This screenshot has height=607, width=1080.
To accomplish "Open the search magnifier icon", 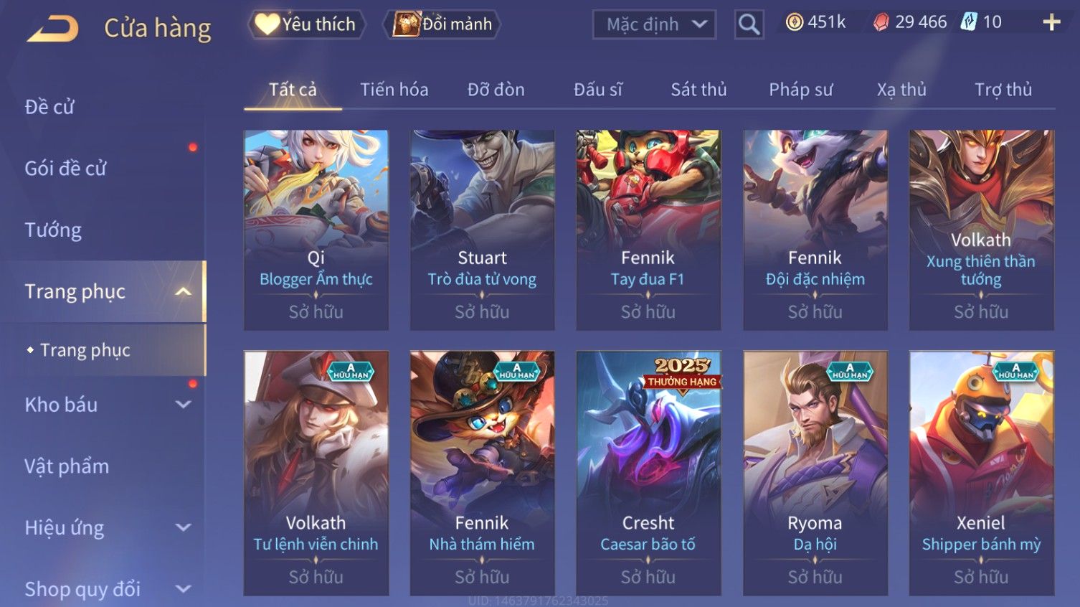I will [749, 25].
